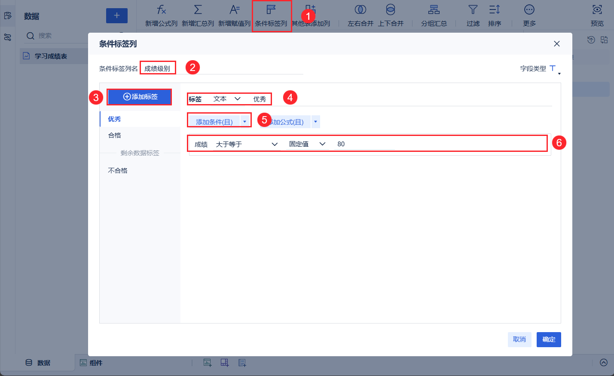This screenshot has height=376, width=614.
Task: Select 学习成绩表 in the data list
Action: coord(54,56)
